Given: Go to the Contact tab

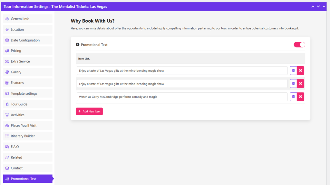Looking at the screenshot, I should point(28,168).
